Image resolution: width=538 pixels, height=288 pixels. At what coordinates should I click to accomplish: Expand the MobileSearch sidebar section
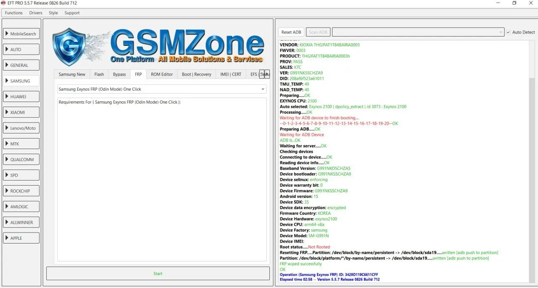(x=21, y=34)
